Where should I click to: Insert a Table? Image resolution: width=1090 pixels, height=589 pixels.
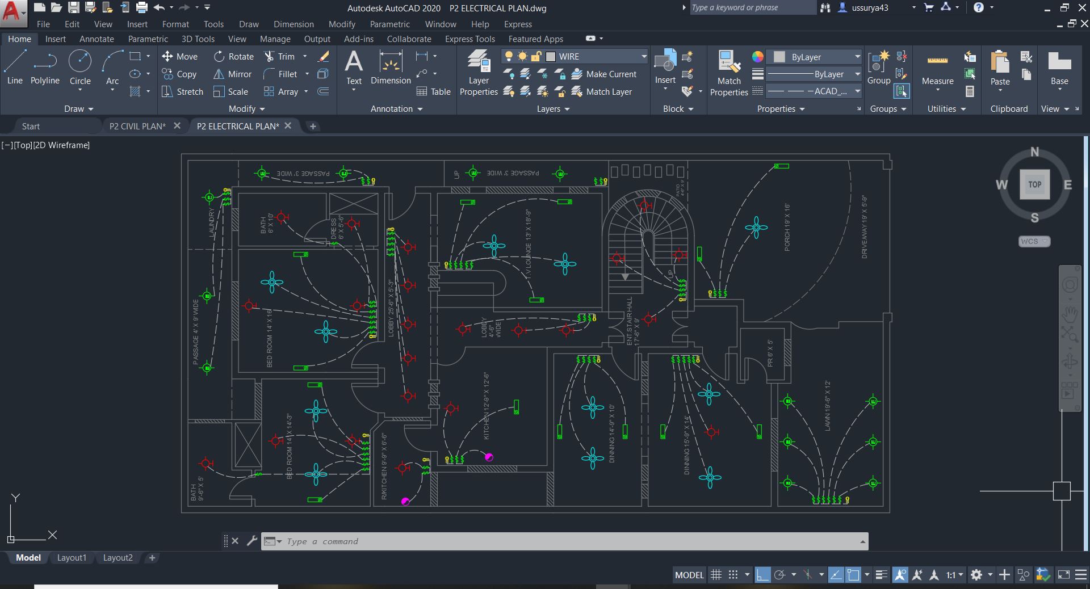[433, 91]
